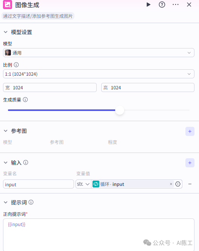The width and height of the screenshot is (199, 251).
Task: Click the 正向提示词 text area
Action: pyautogui.click(x=99, y=235)
